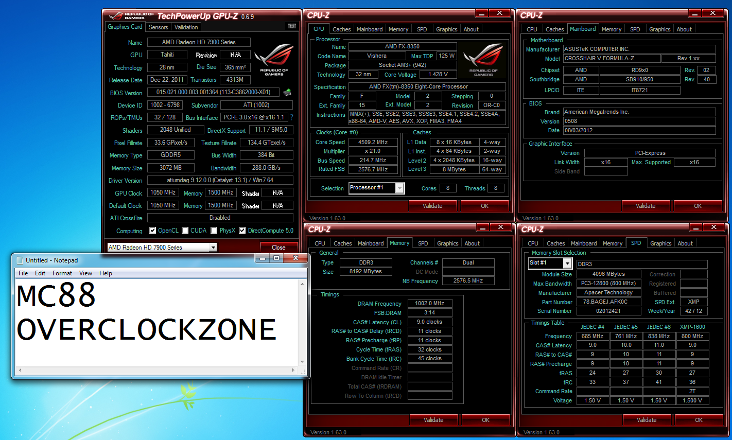Click the Republic of Gamers logo in GPU-Z
The image size is (732, 440).
pyautogui.click(x=274, y=60)
